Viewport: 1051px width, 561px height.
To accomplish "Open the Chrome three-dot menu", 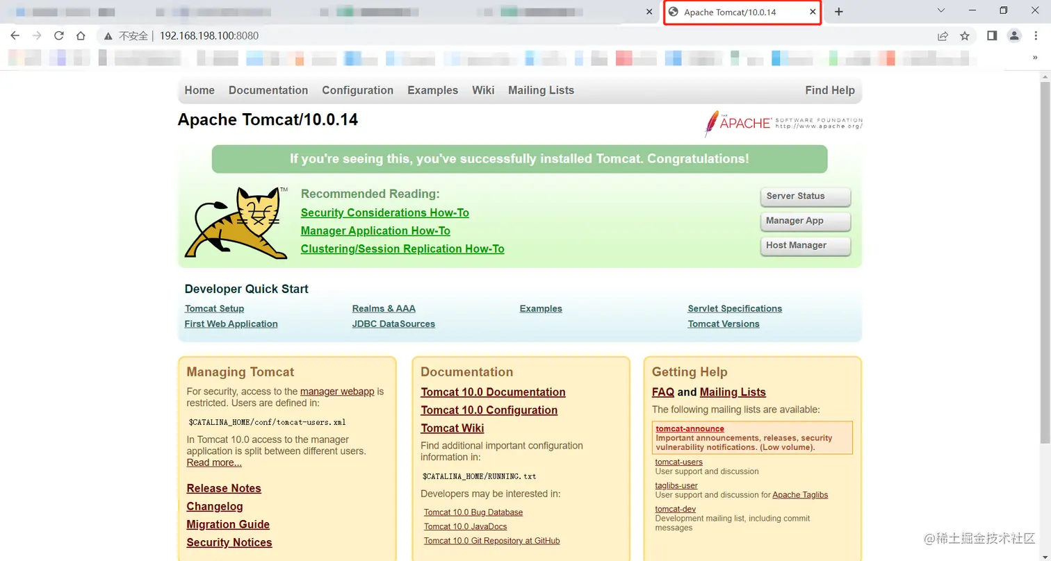I will point(1036,35).
